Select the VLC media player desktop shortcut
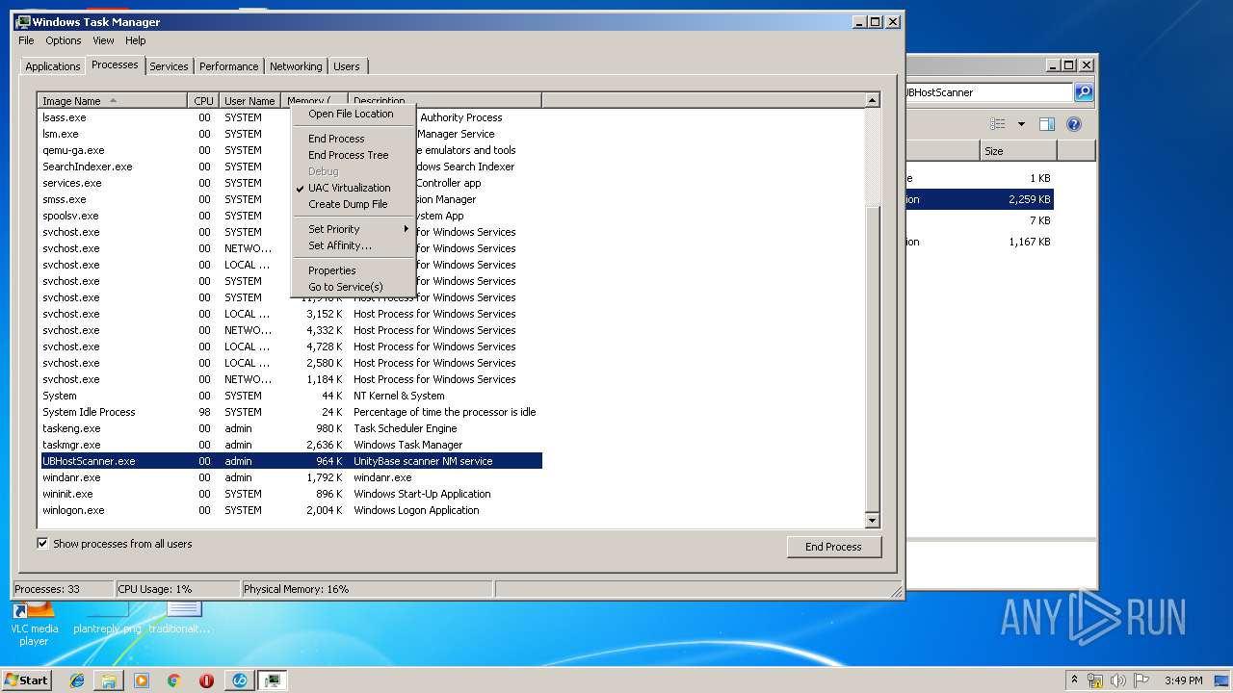1233x693 pixels. pos(34,624)
